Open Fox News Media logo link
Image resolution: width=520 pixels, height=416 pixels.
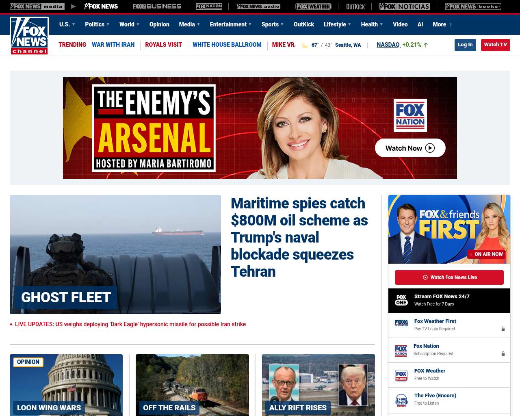(37, 6)
